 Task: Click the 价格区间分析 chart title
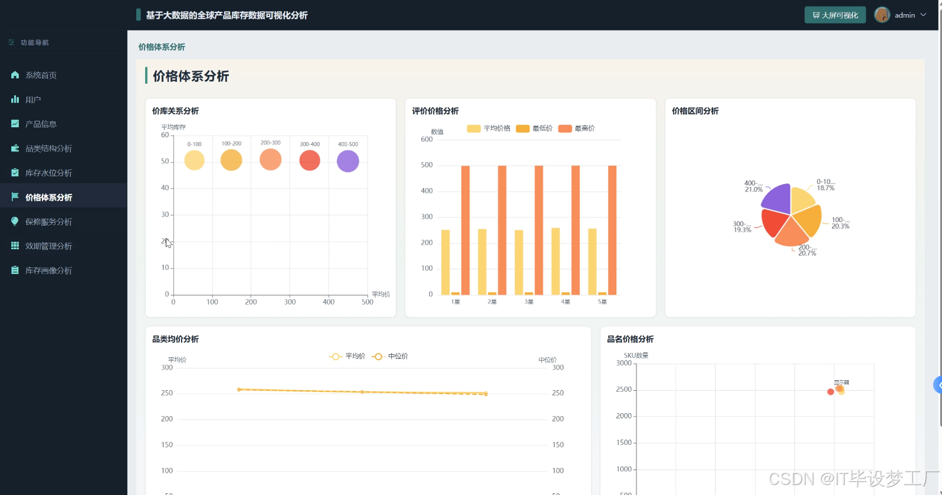tap(695, 111)
